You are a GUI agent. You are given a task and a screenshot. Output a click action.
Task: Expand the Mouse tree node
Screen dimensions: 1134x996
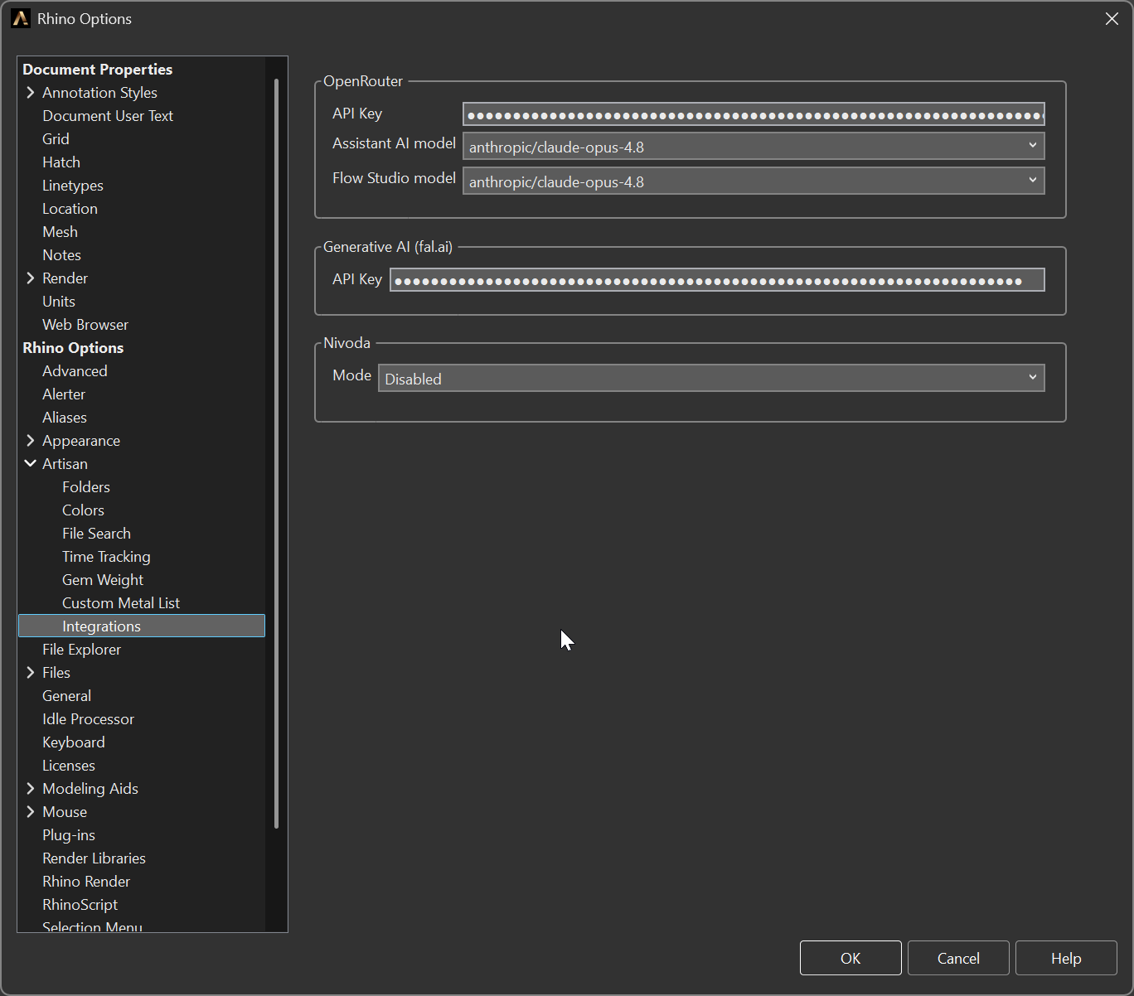tap(31, 812)
